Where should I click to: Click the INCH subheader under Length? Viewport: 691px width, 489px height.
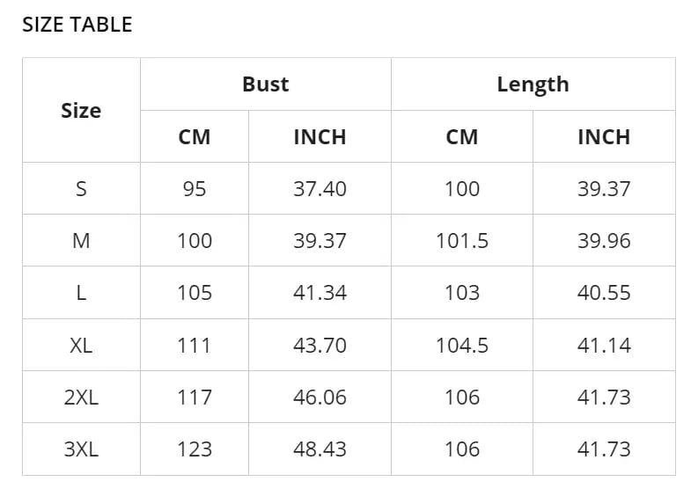(x=604, y=137)
